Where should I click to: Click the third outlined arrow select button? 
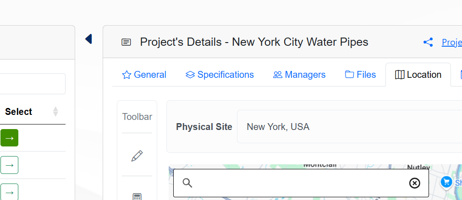pyautogui.click(x=9, y=192)
